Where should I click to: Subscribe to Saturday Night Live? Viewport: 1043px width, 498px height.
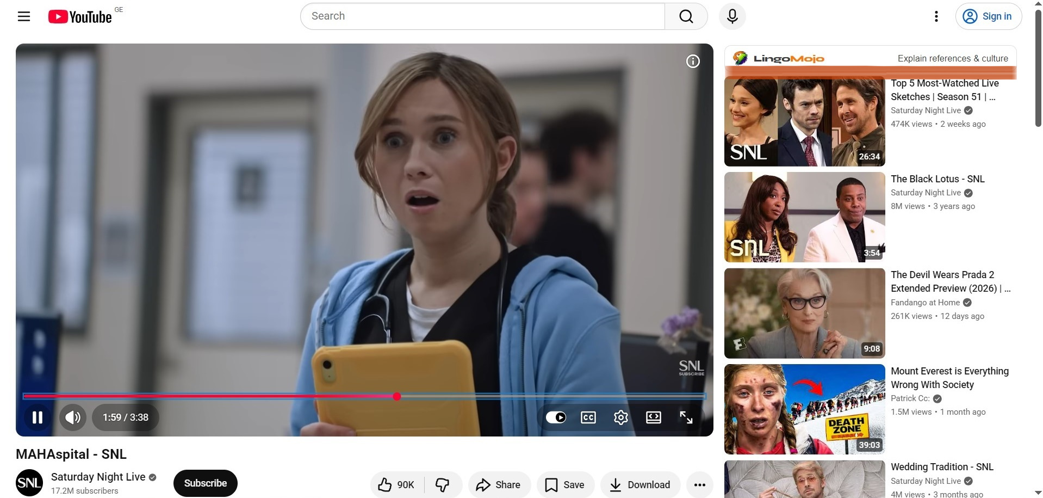(206, 483)
